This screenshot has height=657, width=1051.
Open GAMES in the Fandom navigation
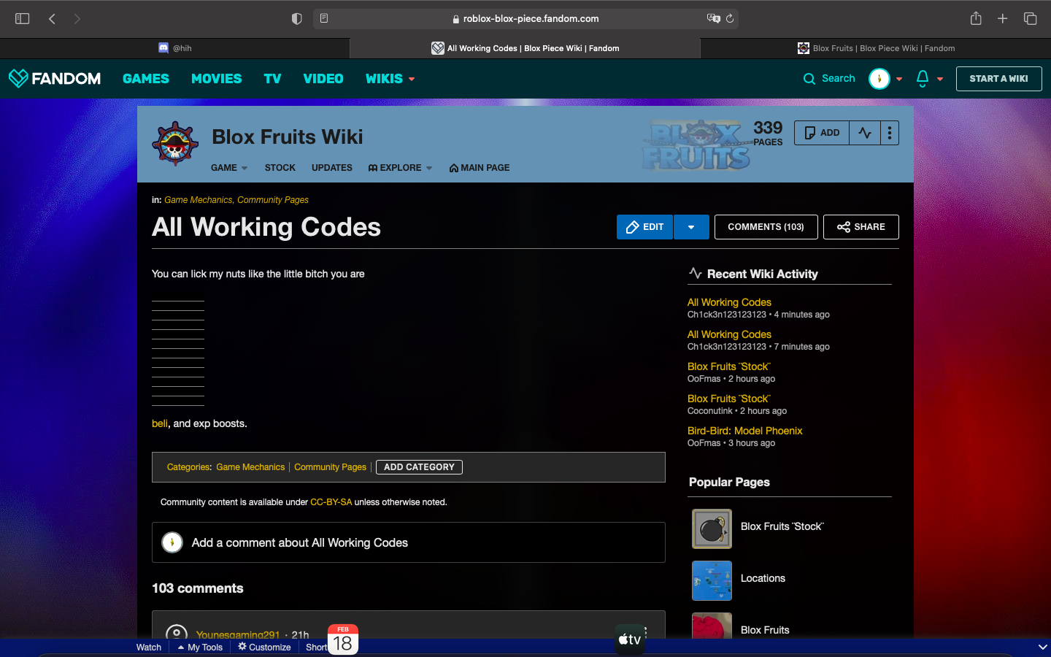(146, 79)
